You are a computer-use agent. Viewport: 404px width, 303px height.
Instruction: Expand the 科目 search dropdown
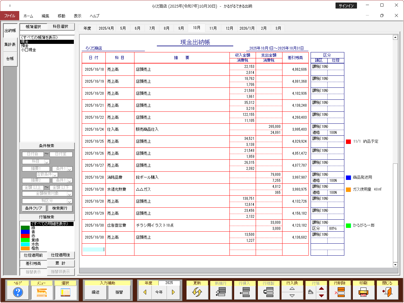click(47, 162)
